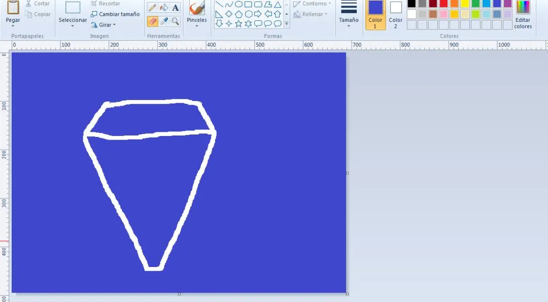The image size is (548, 302).
Task: Choose the oval shape
Action: click(x=238, y=5)
